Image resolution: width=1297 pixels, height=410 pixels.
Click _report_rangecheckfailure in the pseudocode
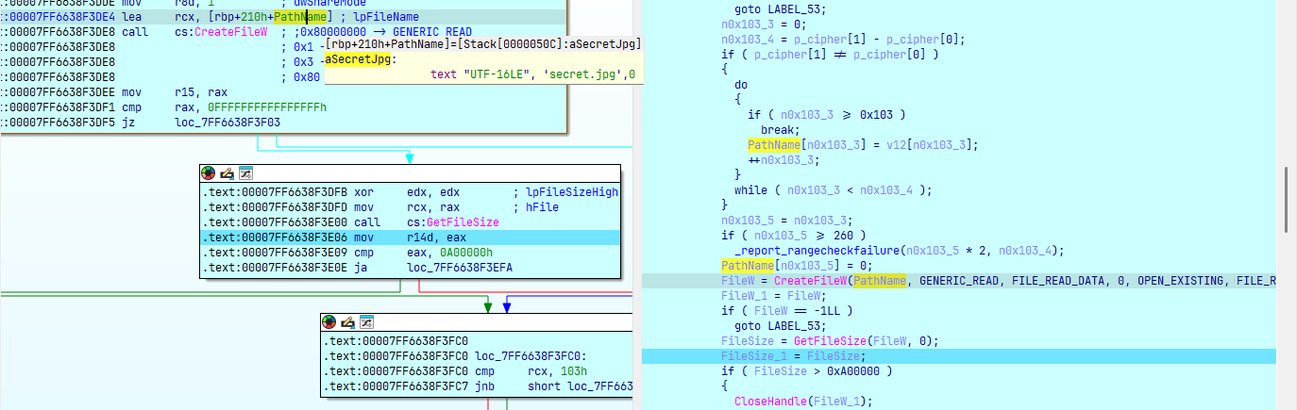click(817, 250)
